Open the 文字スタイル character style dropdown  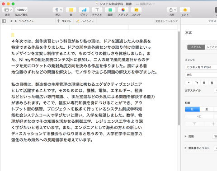(x=216, y=90)
